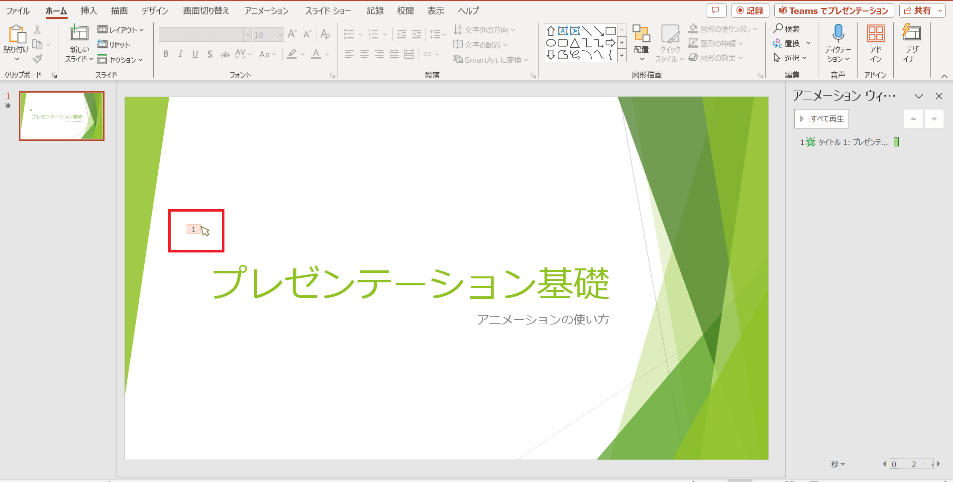Click the Arrange shapes icon
This screenshot has height=482, width=953.
[641, 34]
